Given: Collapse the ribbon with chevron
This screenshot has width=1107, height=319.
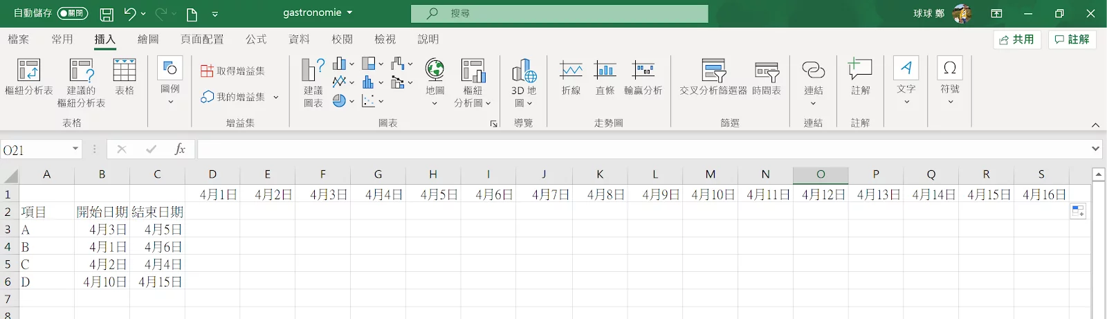Looking at the screenshot, I should (x=1095, y=125).
